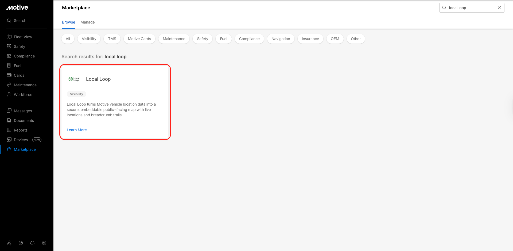The image size is (513, 251).
Task: Open admin user settings icon at bottom
Action: click(9, 243)
